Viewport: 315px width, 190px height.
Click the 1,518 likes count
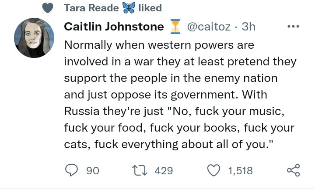(240, 170)
